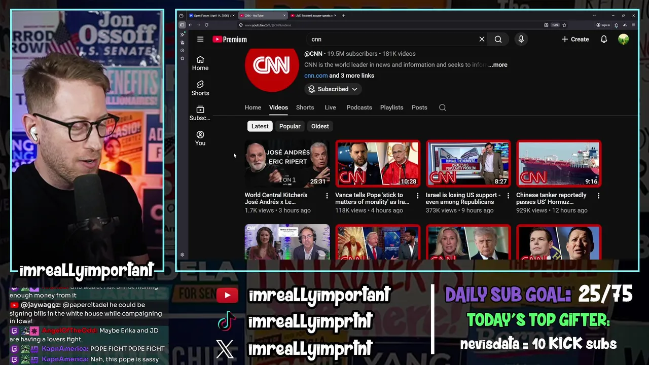Open the cnn.com link

(x=316, y=76)
